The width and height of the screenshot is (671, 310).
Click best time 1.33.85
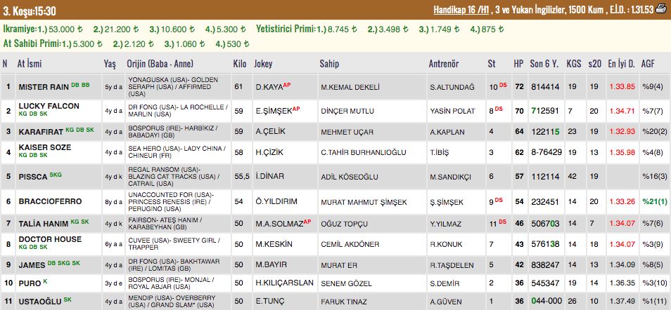(x=622, y=87)
